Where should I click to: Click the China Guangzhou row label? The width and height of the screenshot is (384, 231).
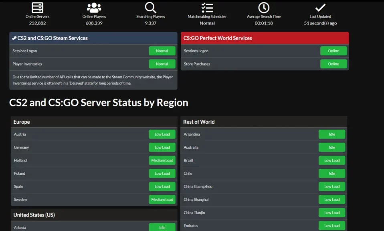tap(198, 186)
